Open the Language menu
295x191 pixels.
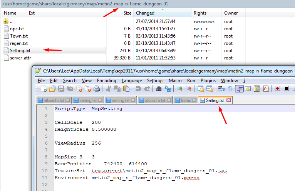pyautogui.click(x=132, y=81)
